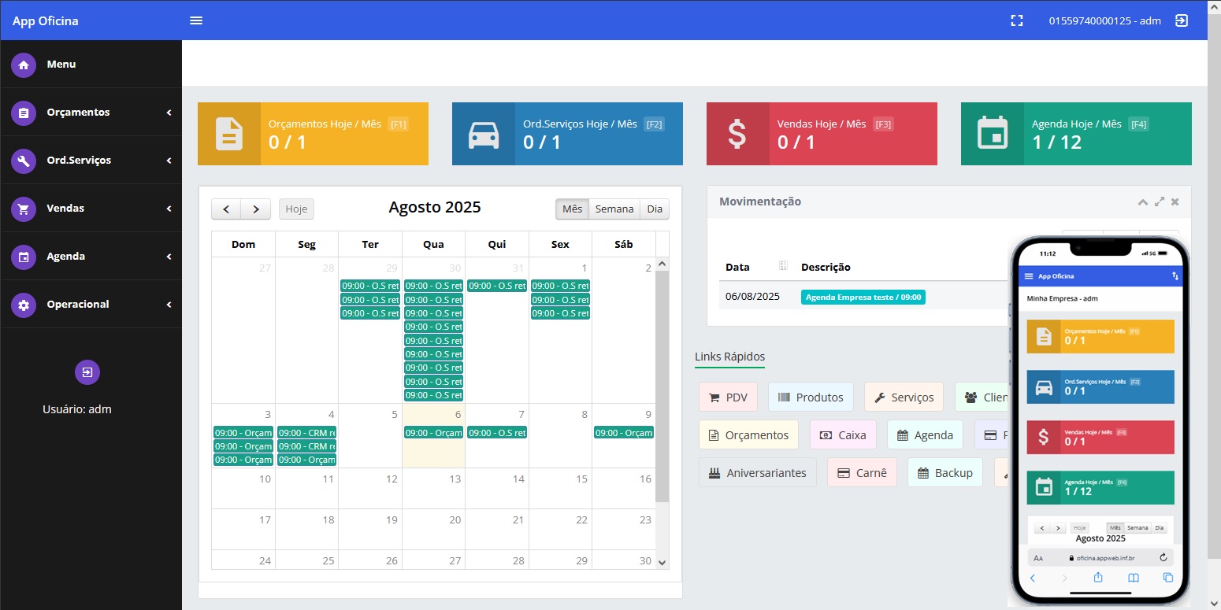The width and height of the screenshot is (1221, 610).
Task: Switch to the Dia calendar view
Action: [654, 209]
